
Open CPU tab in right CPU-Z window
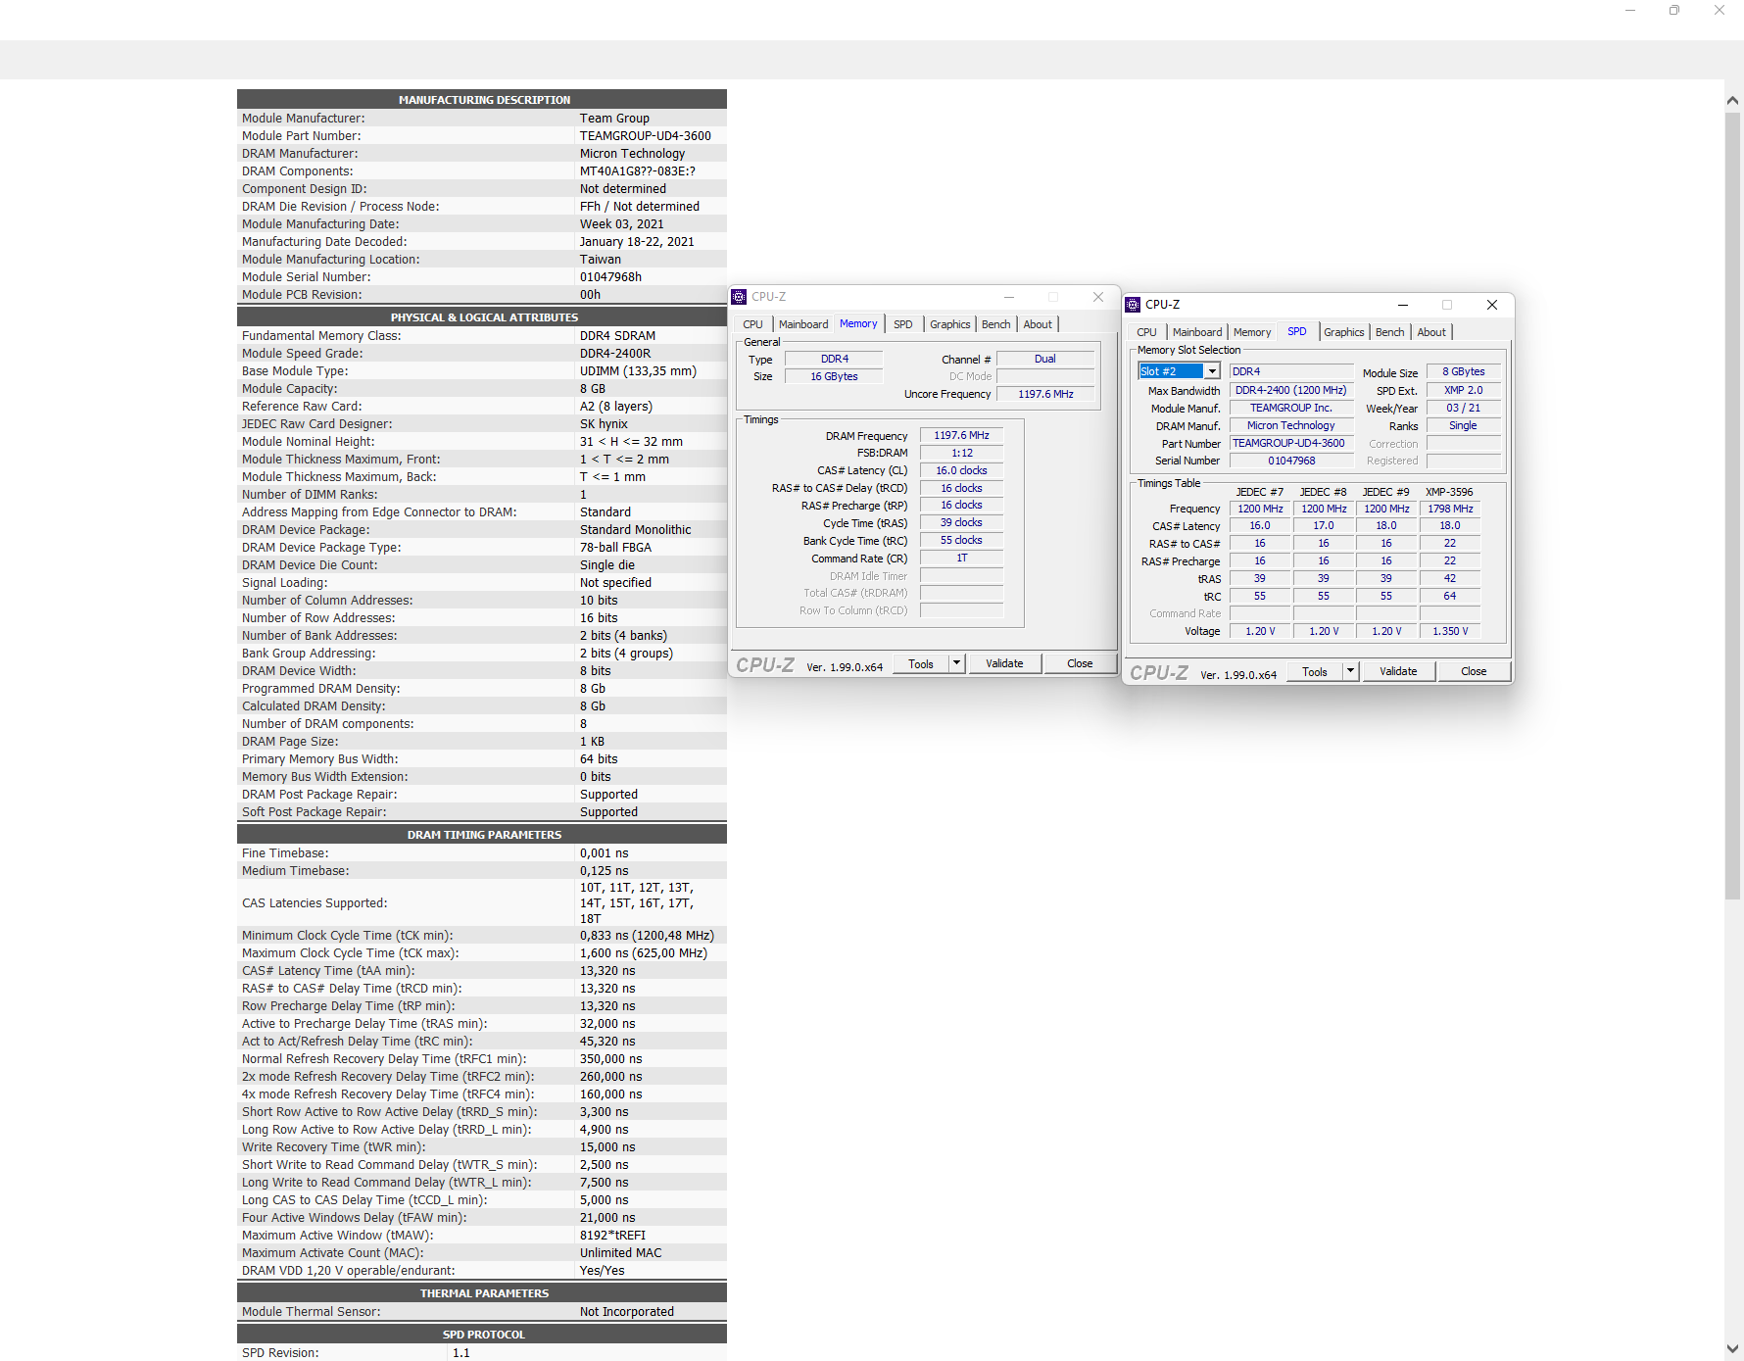coord(1146,332)
